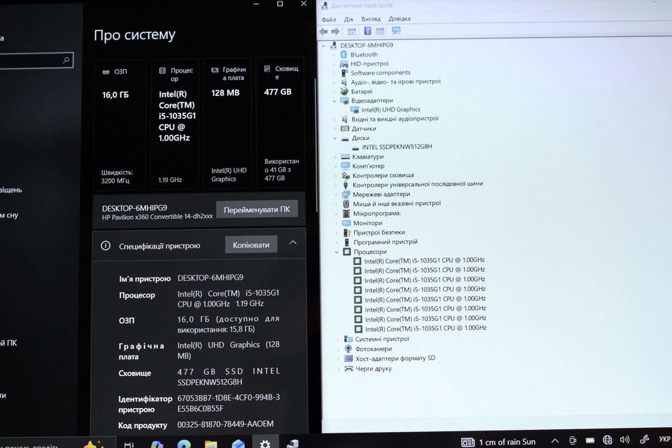This screenshot has height=448, width=672.
Task: Switch to Device Manager taskbar icon
Action: tap(293, 444)
